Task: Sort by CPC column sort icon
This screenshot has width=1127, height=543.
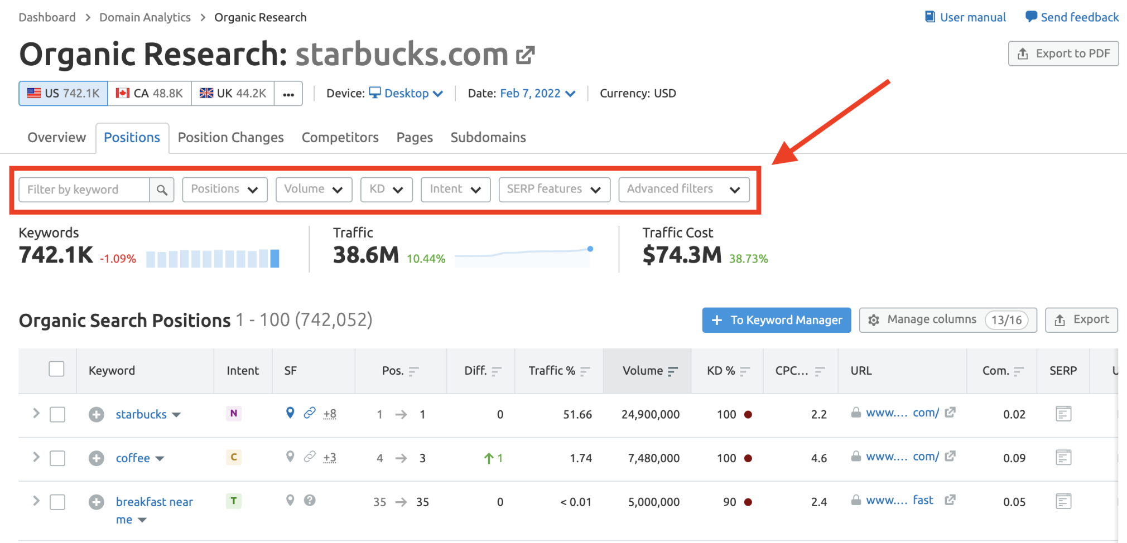Action: point(820,371)
